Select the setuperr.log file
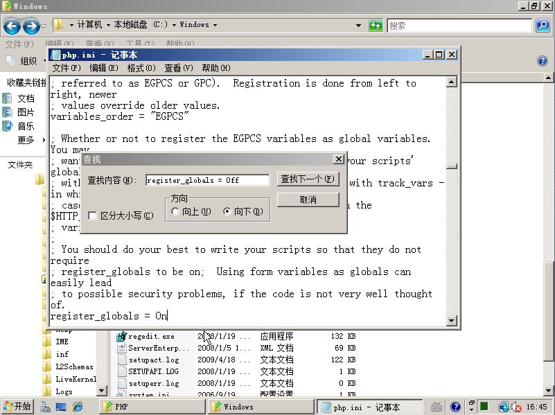This screenshot has width=555, height=415. [x=153, y=383]
